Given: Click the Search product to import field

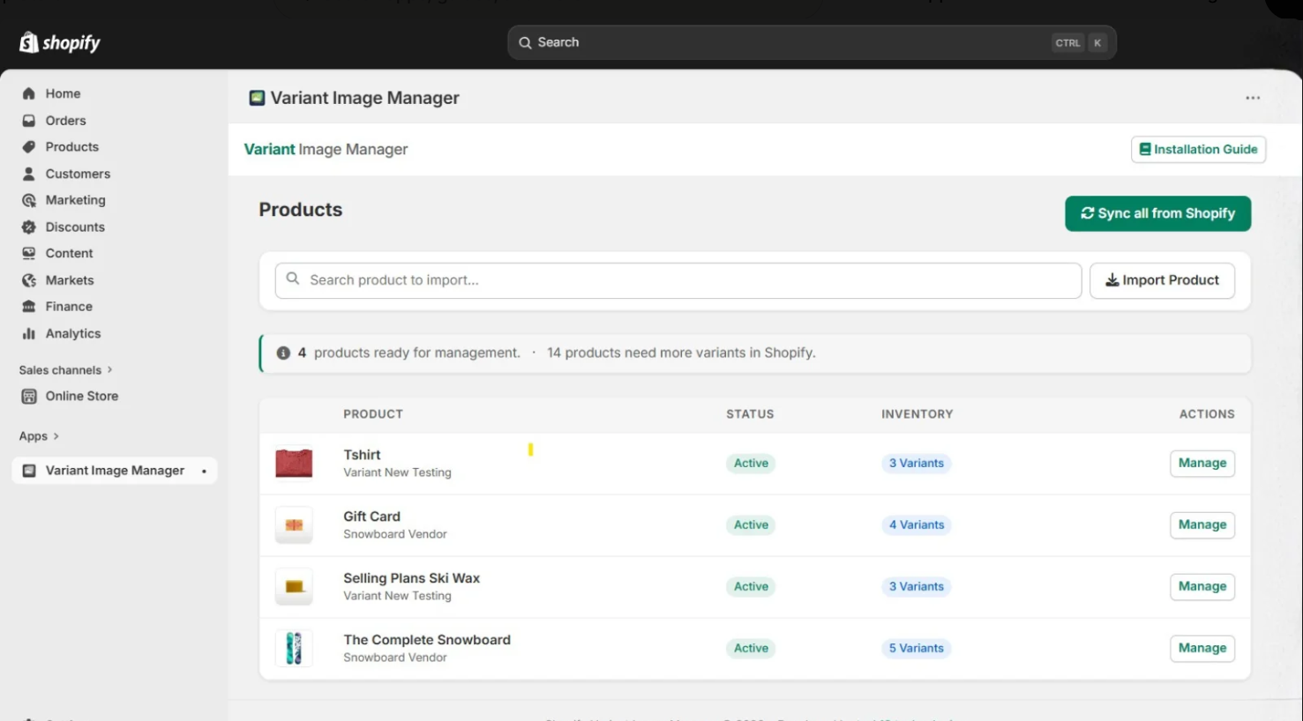Looking at the screenshot, I should (x=678, y=280).
